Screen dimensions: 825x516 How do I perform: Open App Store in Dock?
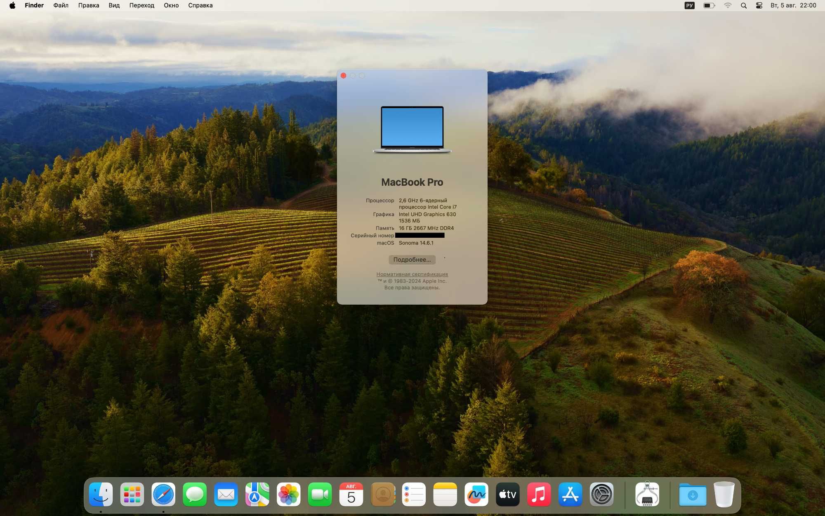tap(570, 494)
